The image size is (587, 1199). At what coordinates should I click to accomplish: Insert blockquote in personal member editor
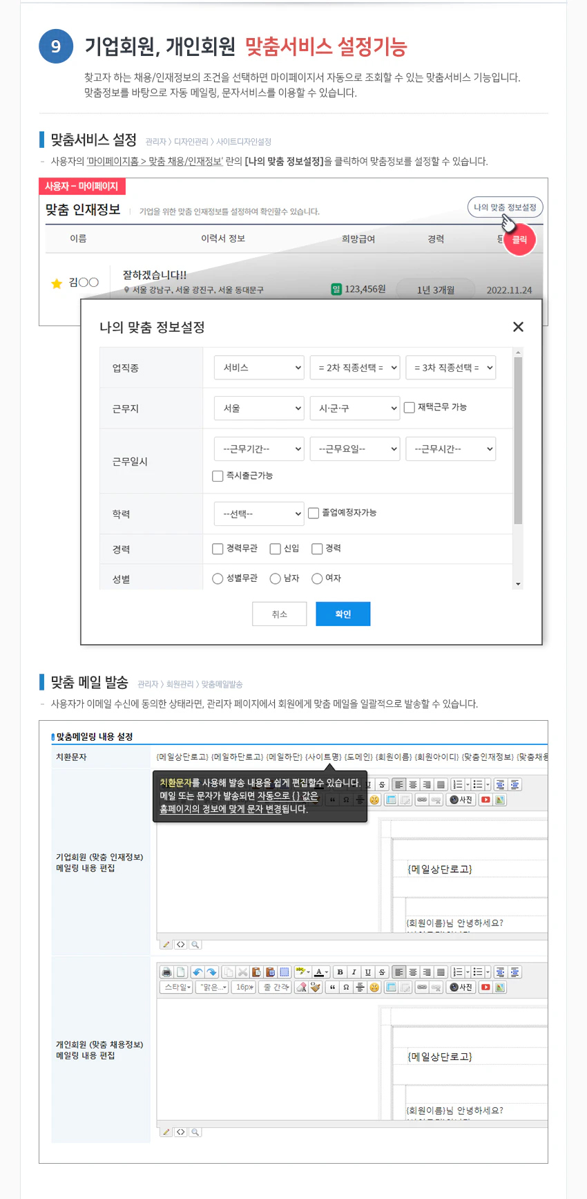click(333, 988)
